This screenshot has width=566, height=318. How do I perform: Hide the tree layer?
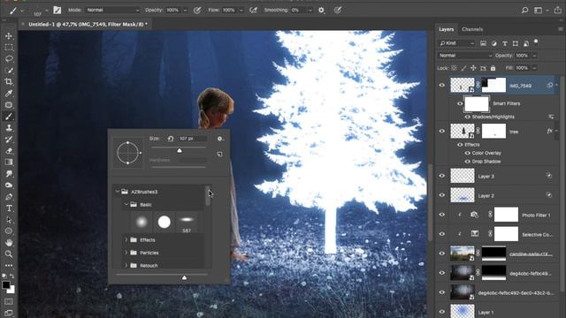442,132
